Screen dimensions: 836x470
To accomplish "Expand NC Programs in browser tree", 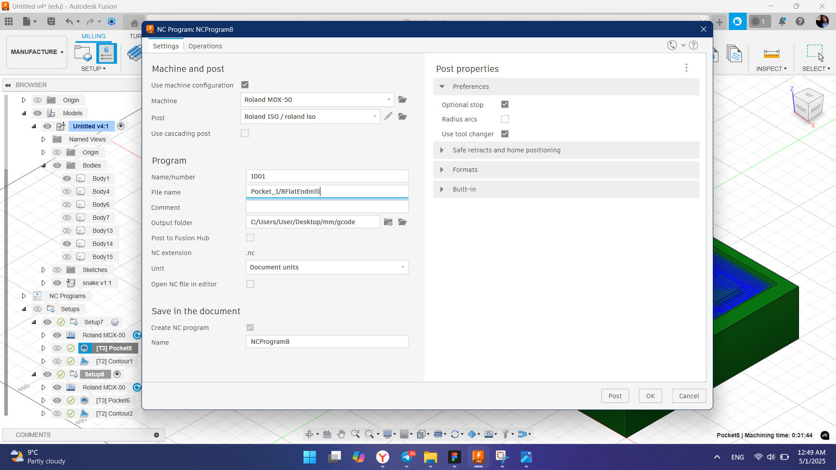I will tap(24, 296).
